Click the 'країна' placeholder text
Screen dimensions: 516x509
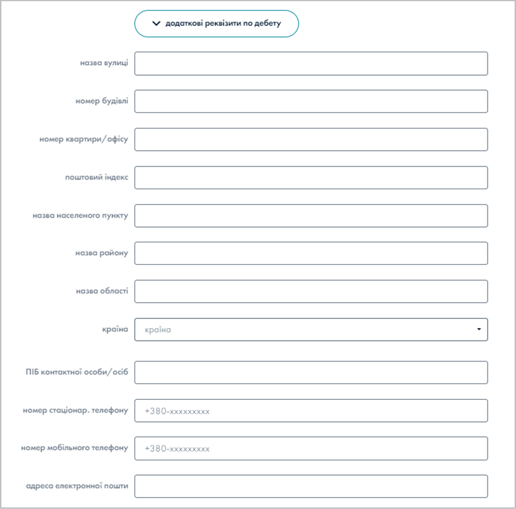point(157,329)
